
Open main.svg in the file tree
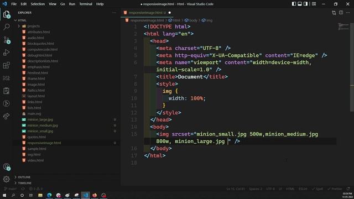[34, 114]
